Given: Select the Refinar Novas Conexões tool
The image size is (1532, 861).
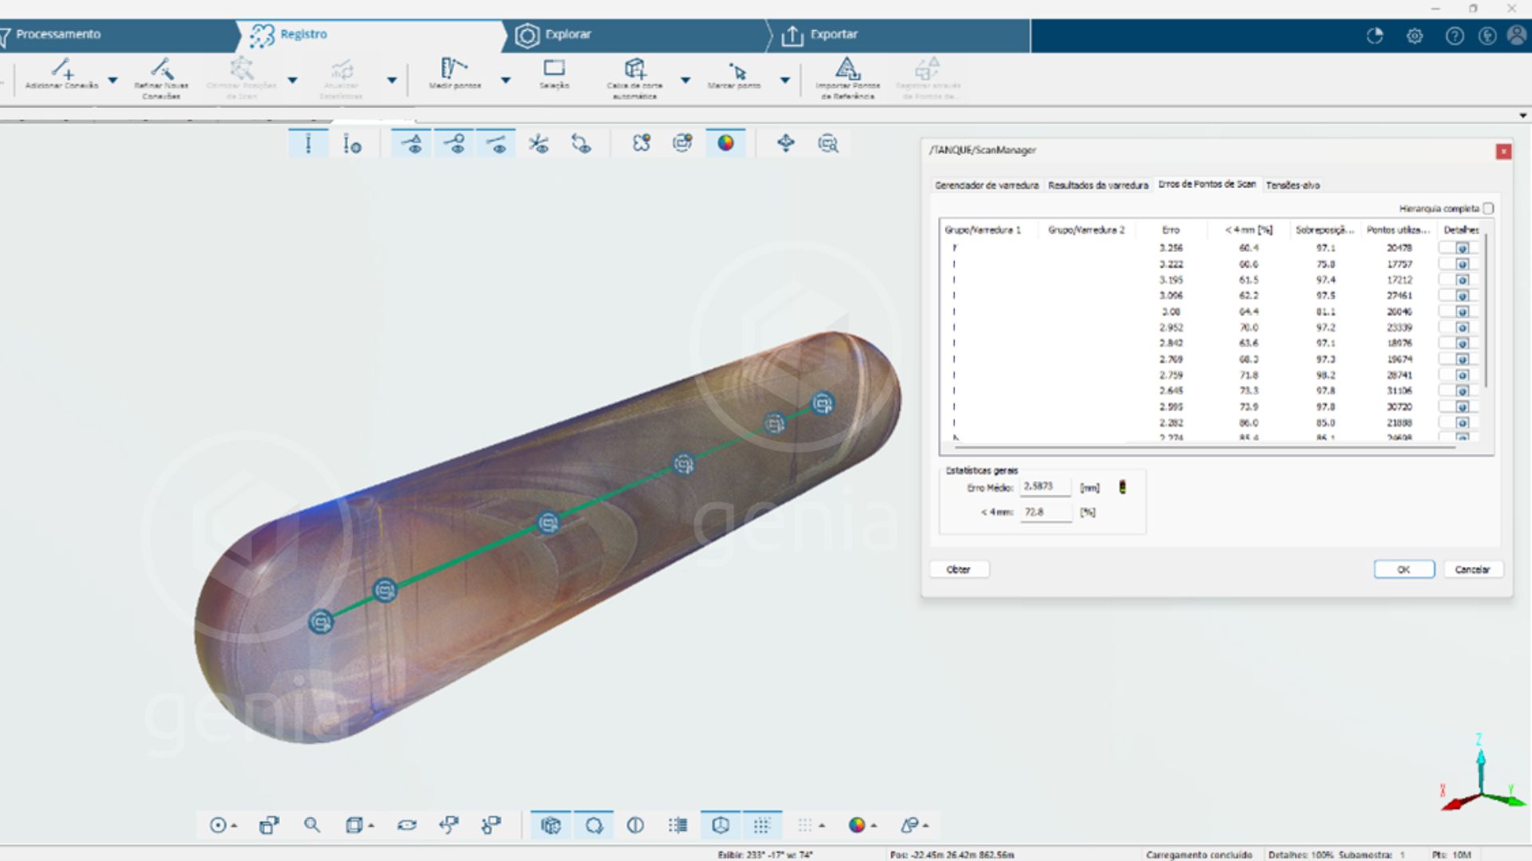Looking at the screenshot, I should tap(161, 69).
